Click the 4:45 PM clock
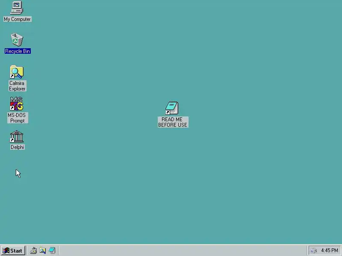 pyautogui.click(x=329, y=250)
